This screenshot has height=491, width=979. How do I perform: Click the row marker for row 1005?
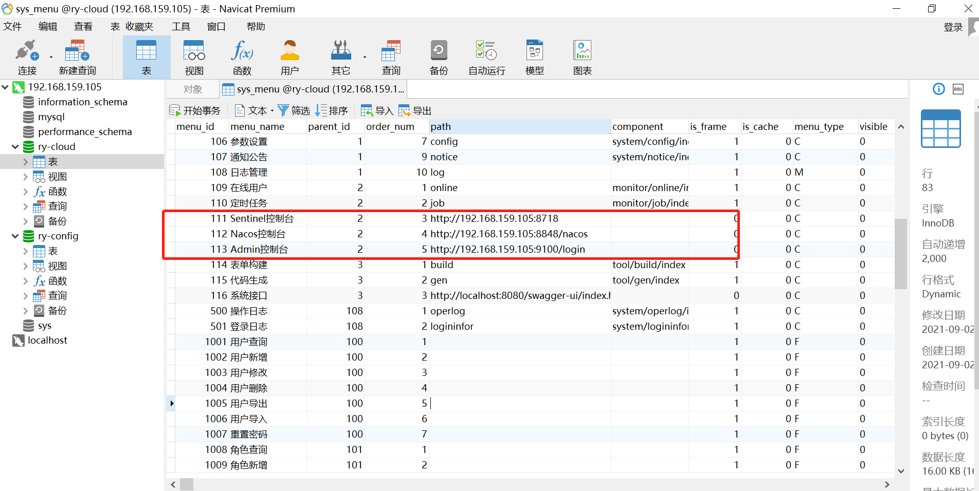[172, 404]
